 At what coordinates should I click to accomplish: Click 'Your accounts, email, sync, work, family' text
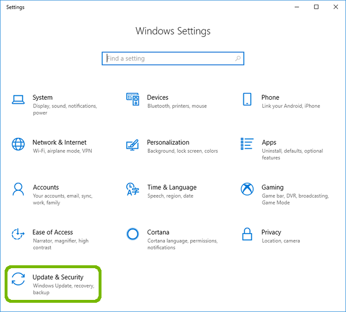63,199
